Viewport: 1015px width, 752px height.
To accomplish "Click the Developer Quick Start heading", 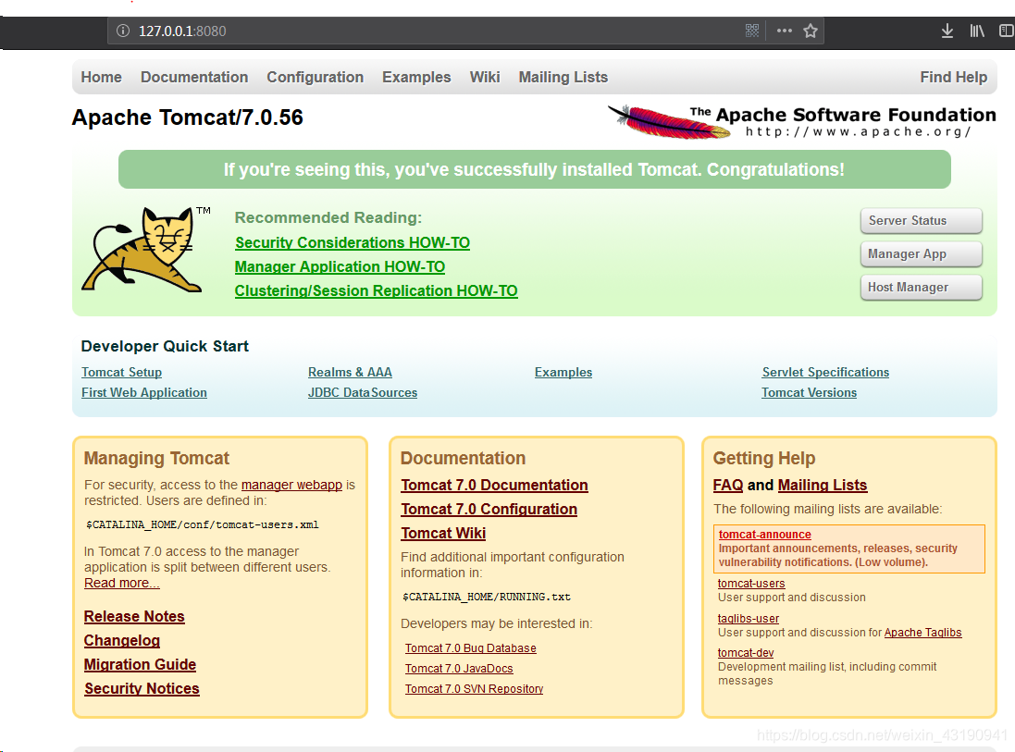I will pos(165,346).
